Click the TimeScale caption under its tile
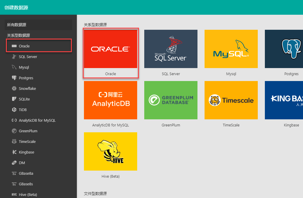This screenshot has width=303, height=198. point(231,125)
